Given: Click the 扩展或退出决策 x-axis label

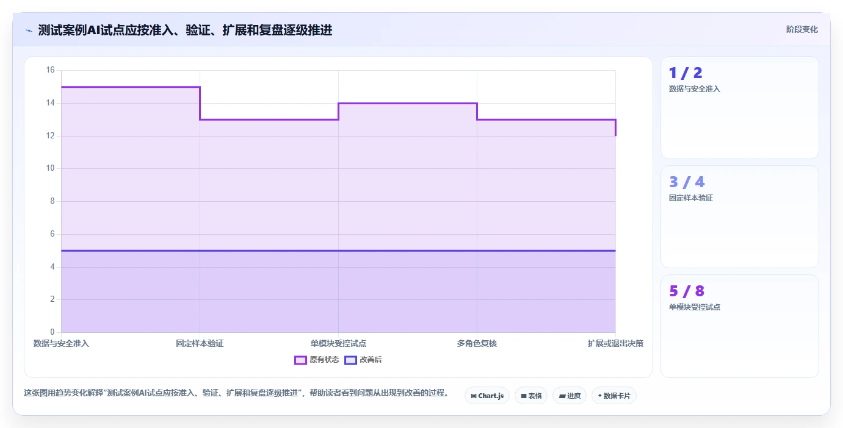Looking at the screenshot, I should (615, 343).
